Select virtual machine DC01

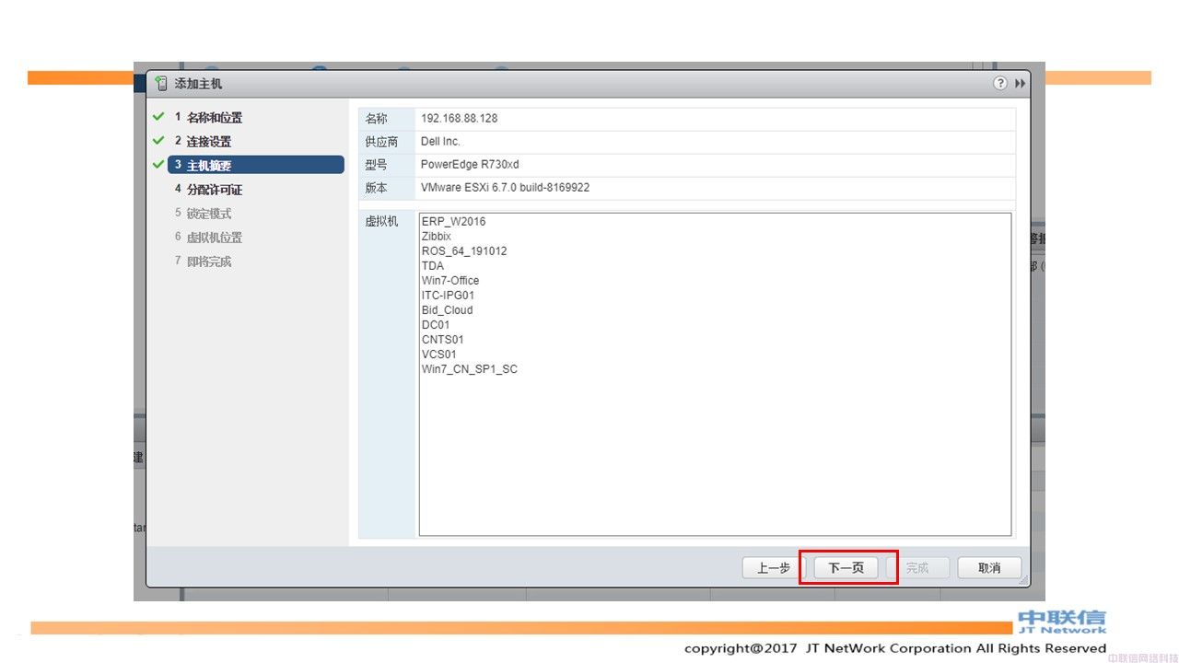pyautogui.click(x=436, y=325)
